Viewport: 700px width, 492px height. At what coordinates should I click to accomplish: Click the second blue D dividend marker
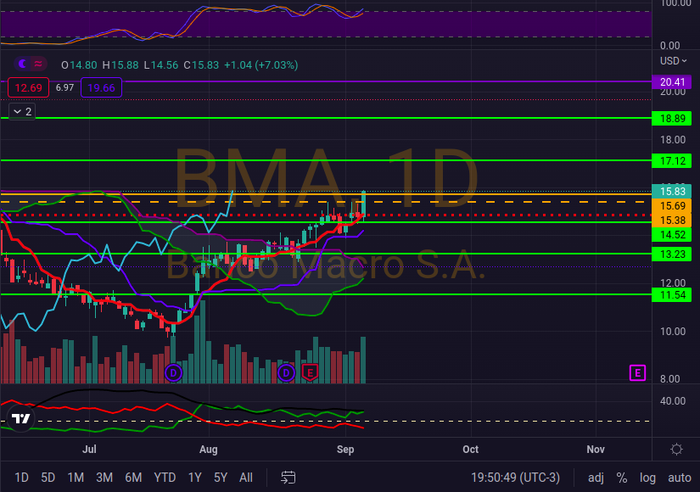pyautogui.click(x=286, y=372)
